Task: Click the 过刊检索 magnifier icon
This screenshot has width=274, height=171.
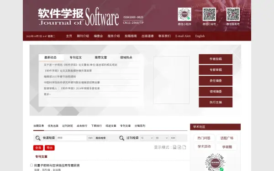Action: click(121, 138)
